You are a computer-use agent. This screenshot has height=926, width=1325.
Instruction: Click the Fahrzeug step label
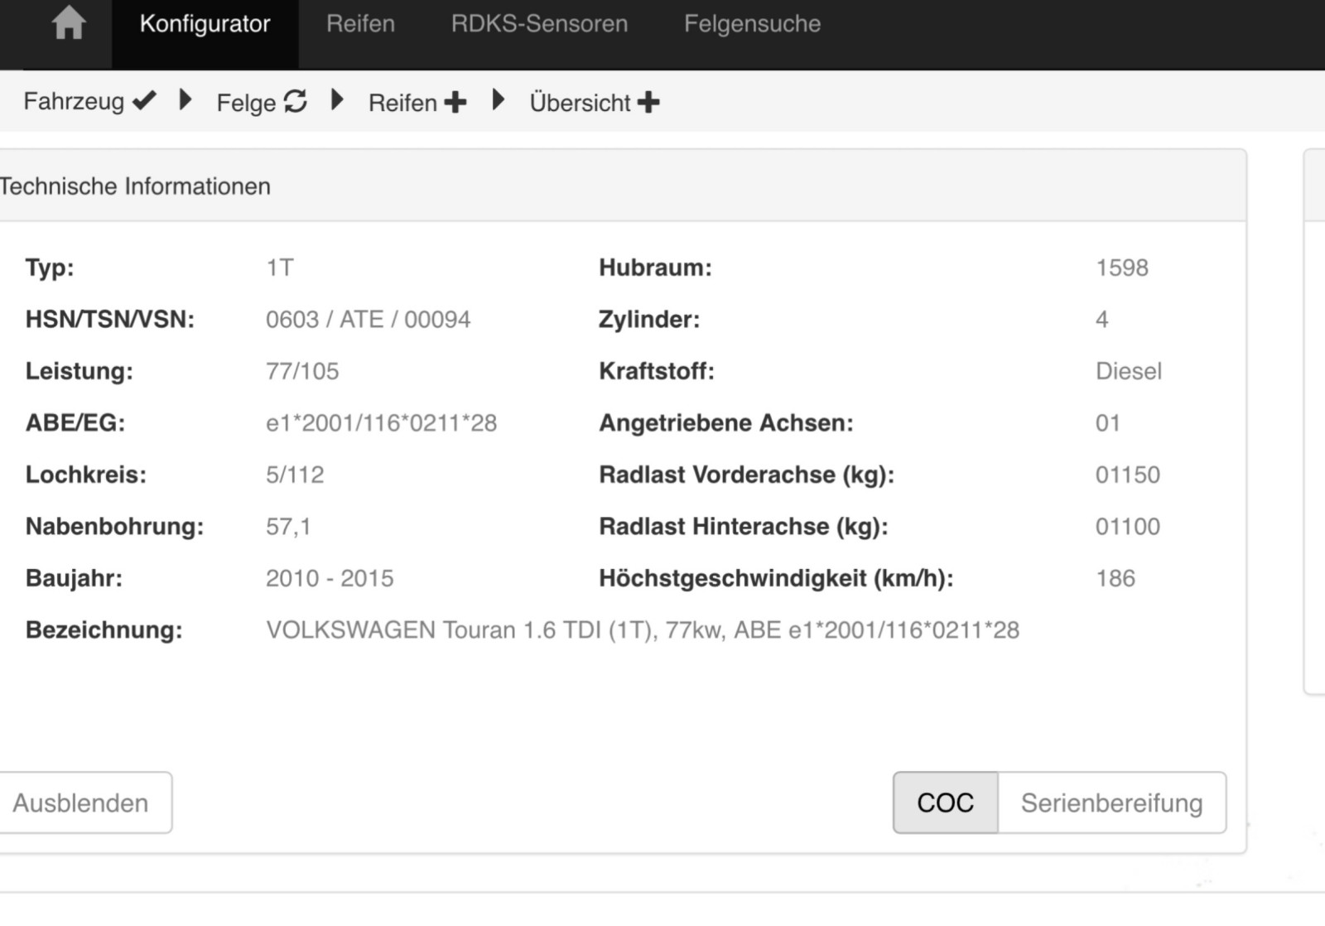74,102
